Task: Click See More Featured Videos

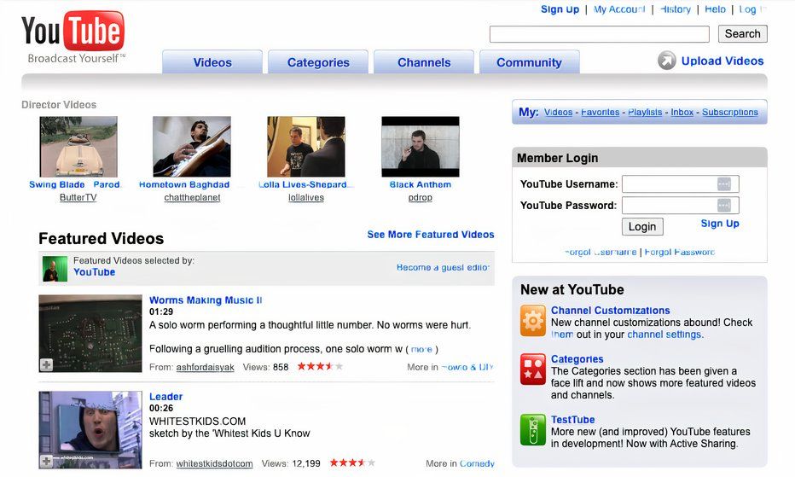Action: 431,235
